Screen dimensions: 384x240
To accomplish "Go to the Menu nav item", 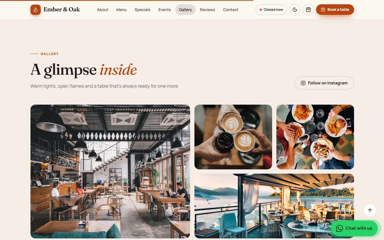I will [121, 10].
